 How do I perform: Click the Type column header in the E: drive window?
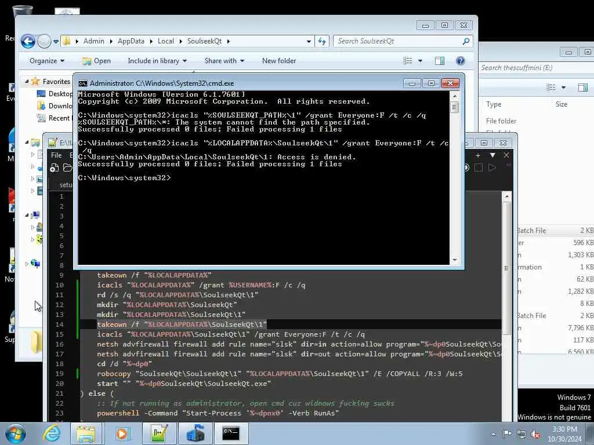click(x=494, y=104)
